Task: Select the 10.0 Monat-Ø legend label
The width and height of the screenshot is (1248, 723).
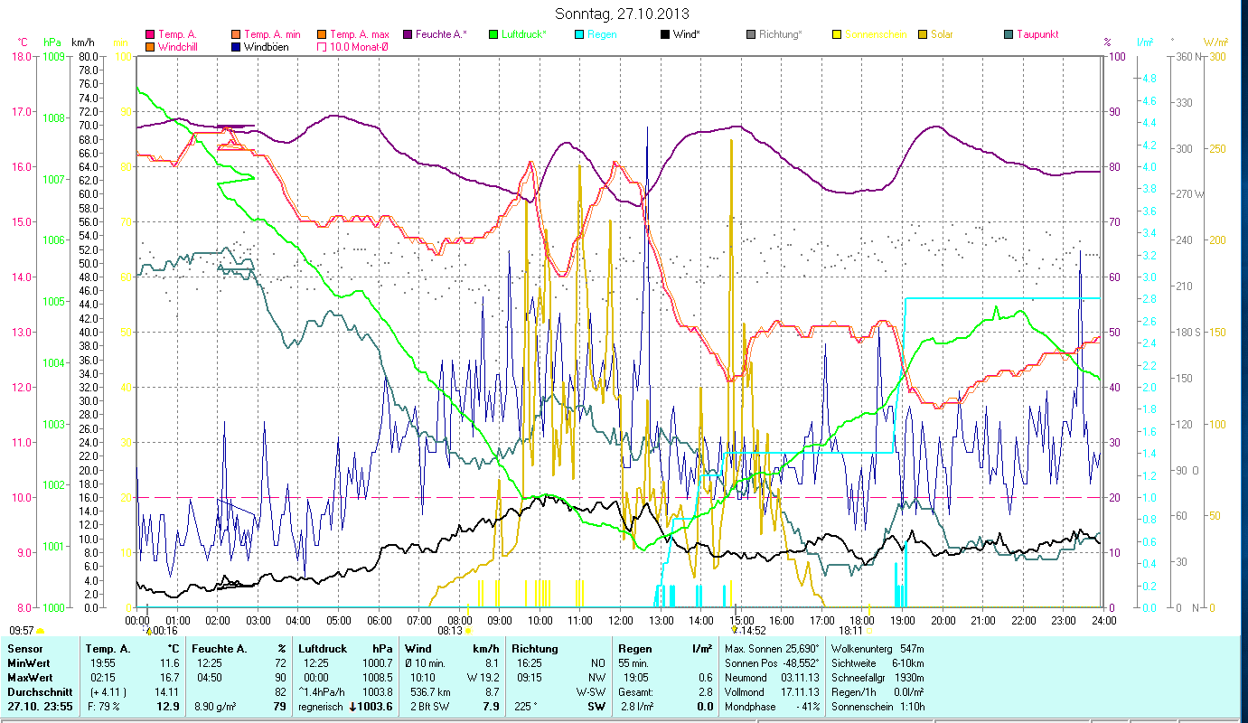Action: [x=361, y=46]
